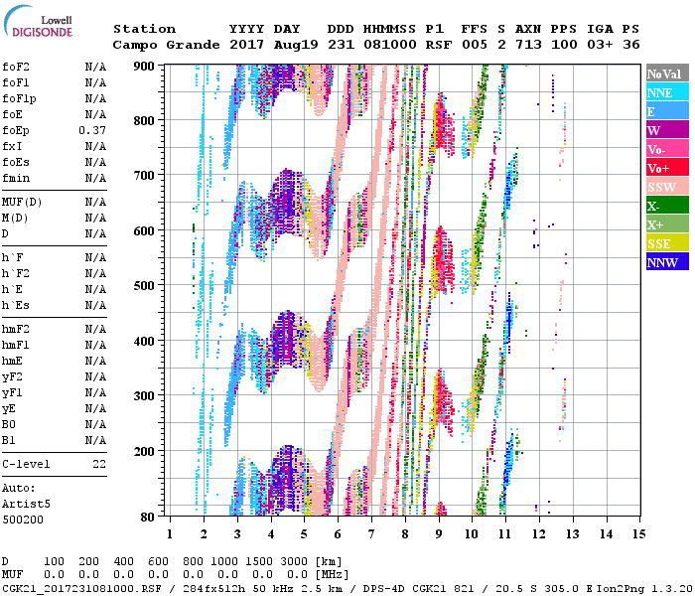Select the W legend swatch
The image size is (695, 596).
tap(667, 130)
